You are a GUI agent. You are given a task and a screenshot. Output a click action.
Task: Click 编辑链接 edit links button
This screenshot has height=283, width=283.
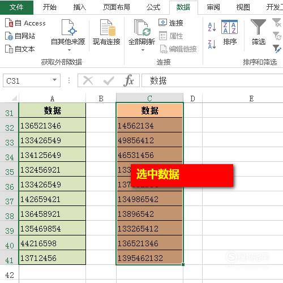click(178, 49)
